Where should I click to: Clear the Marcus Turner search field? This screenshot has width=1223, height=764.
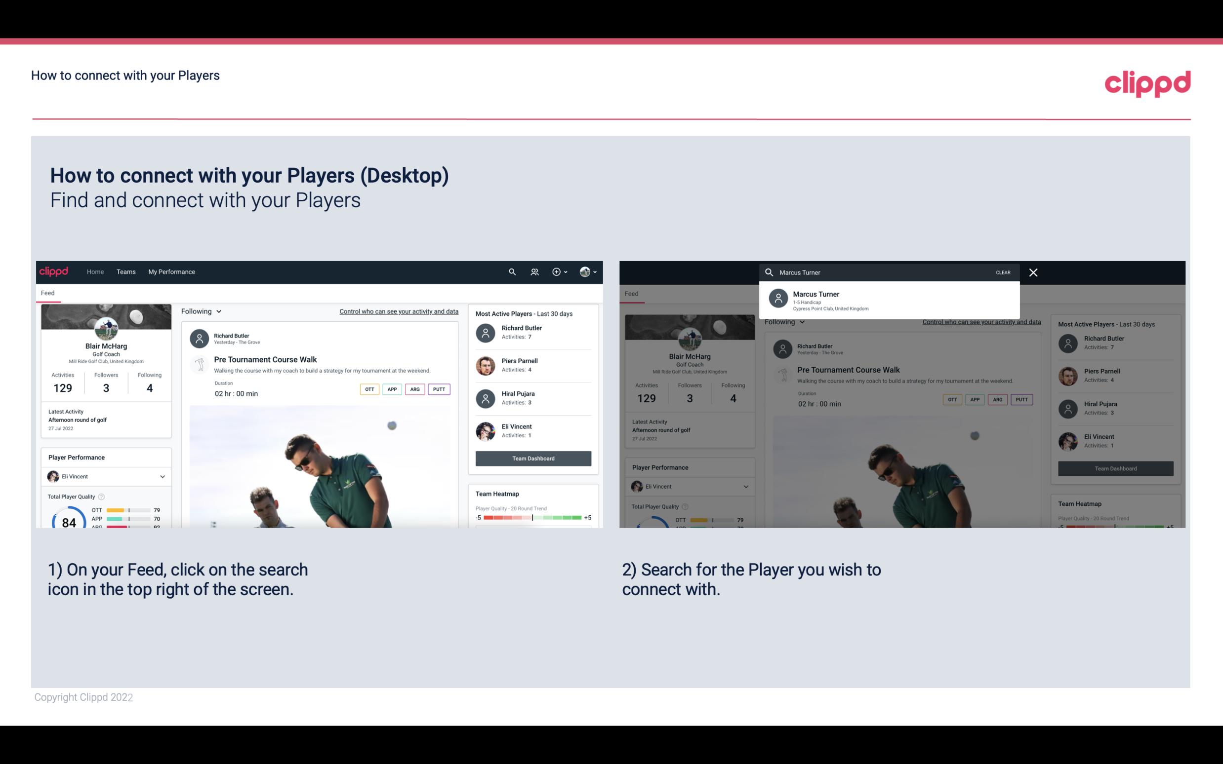[1003, 272]
